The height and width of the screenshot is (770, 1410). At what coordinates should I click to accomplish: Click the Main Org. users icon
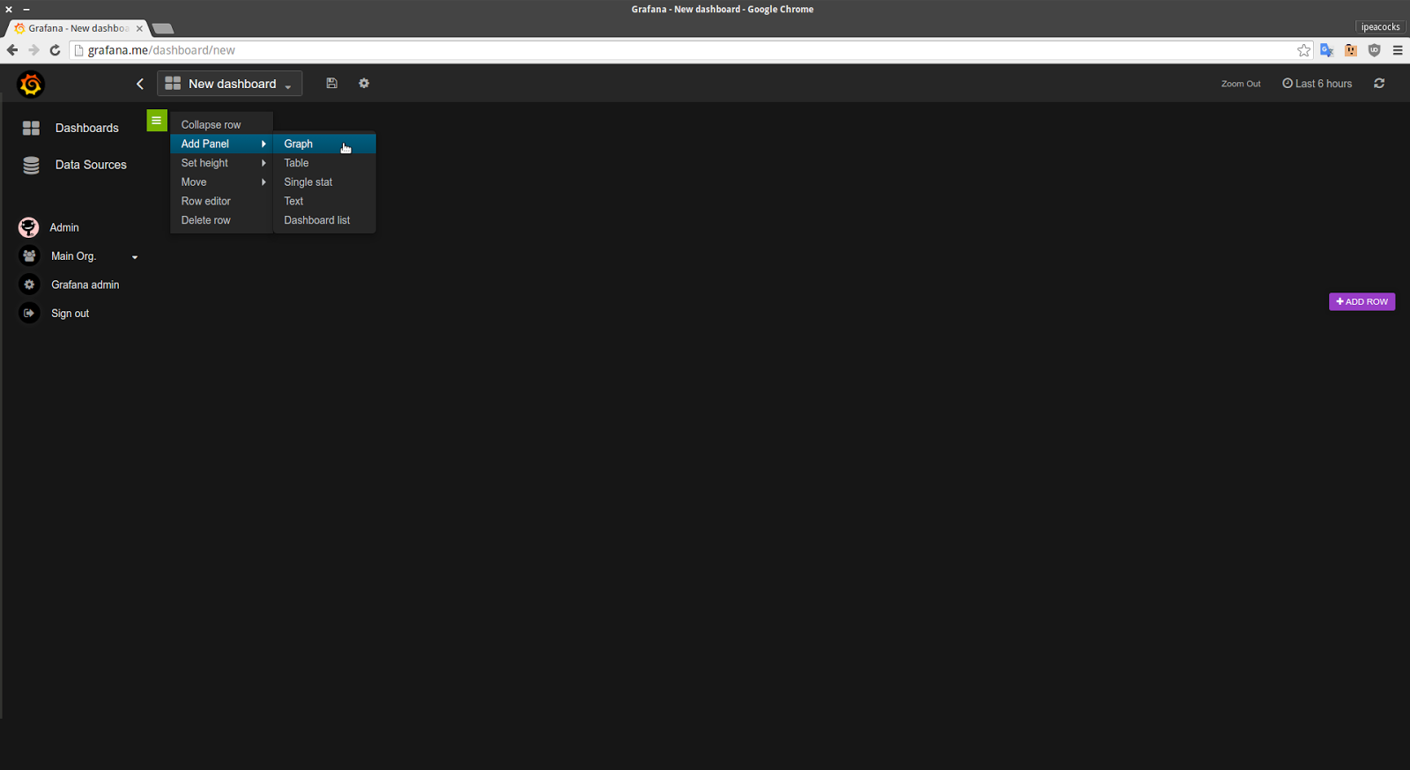29,255
